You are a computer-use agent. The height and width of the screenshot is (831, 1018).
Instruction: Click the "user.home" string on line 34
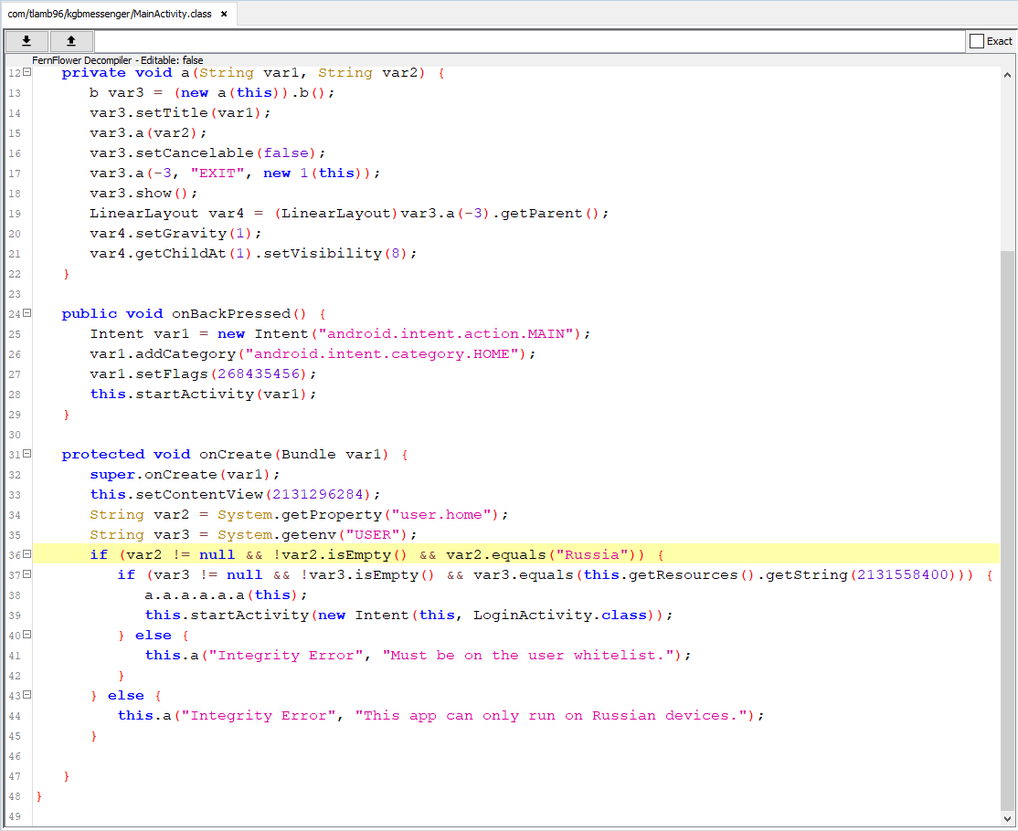[x=441, y=514]
